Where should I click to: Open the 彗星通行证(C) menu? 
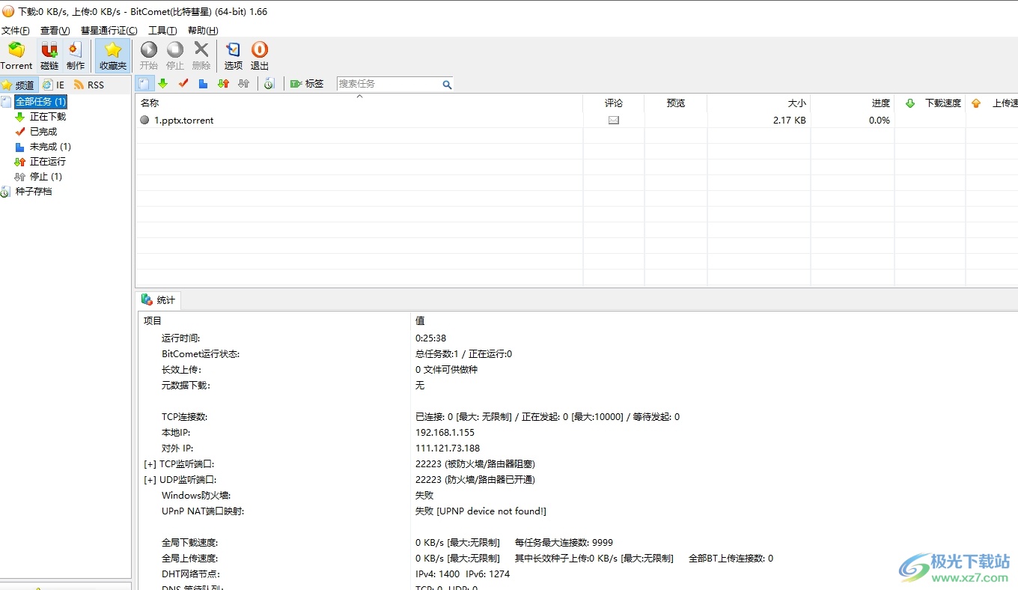109,31
